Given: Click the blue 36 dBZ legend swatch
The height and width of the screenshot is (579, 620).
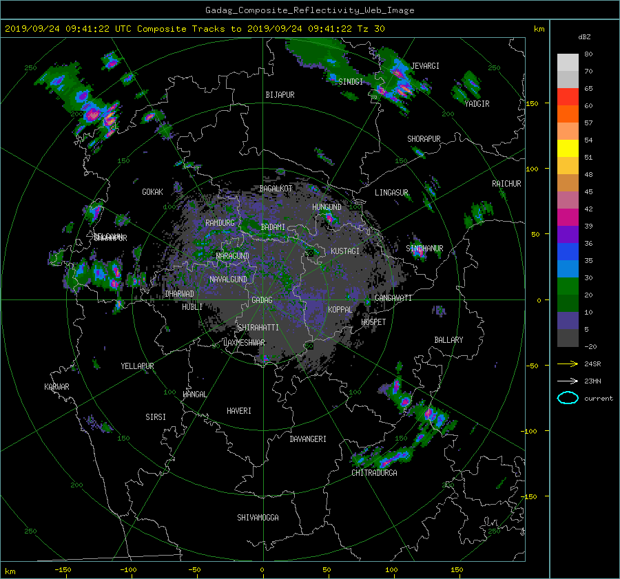Looking at the screenshot, I should click(x=568, y=251).
